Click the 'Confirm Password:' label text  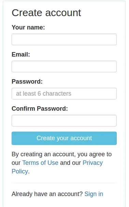(40, 109)
